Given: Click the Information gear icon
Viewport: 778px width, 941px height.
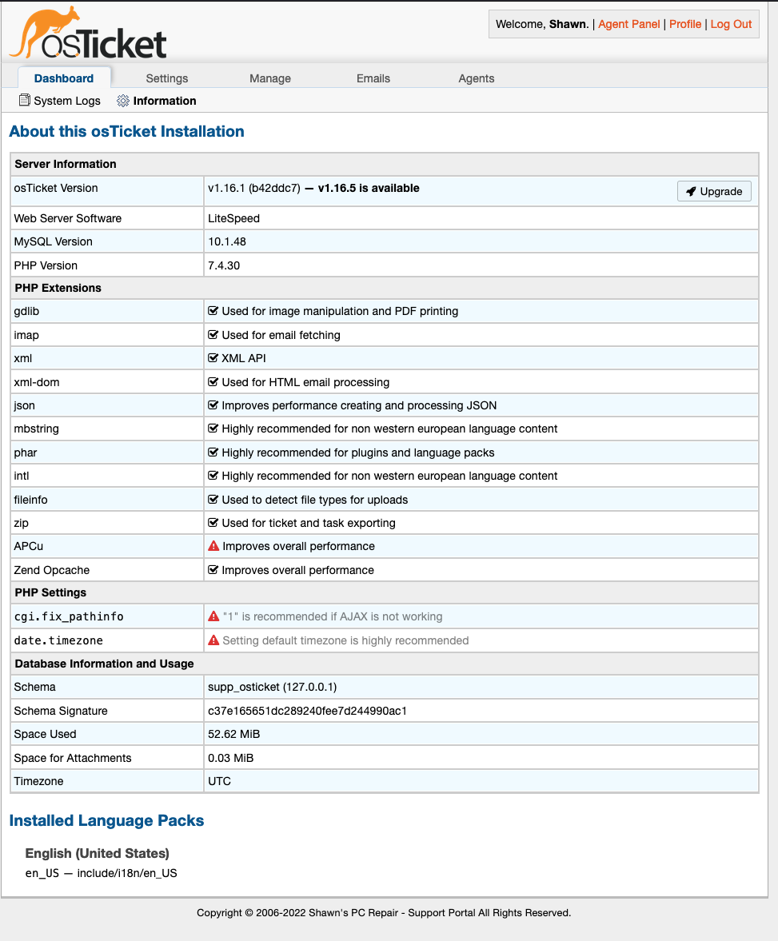Looking at the screenshot, I should [x=123, y=101].
